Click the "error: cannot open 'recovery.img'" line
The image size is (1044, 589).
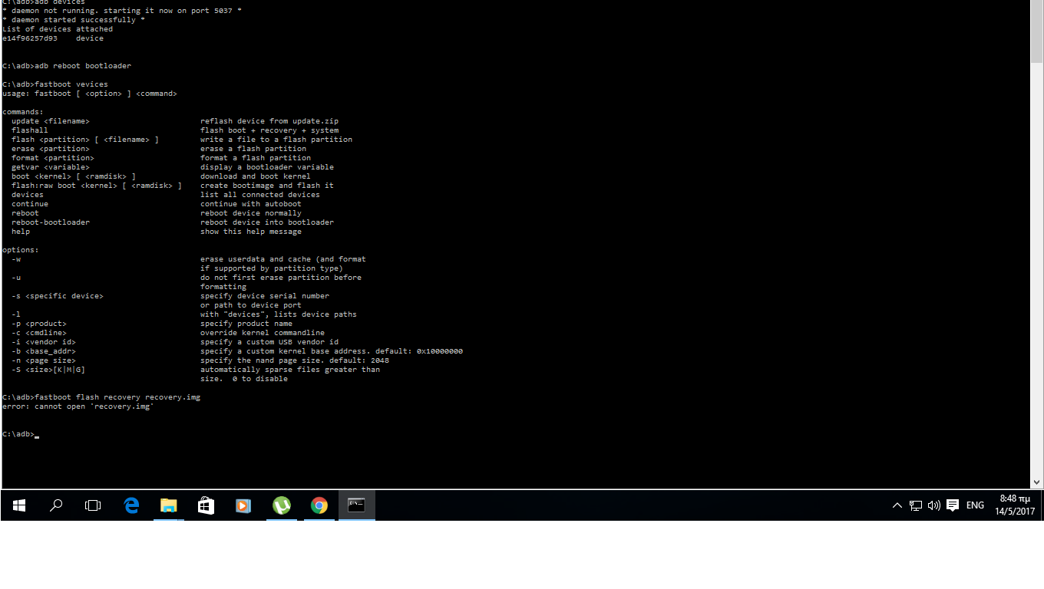[78, 406]
